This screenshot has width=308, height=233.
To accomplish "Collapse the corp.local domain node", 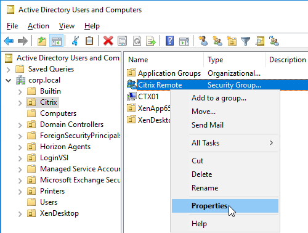I will click(9, 80).
